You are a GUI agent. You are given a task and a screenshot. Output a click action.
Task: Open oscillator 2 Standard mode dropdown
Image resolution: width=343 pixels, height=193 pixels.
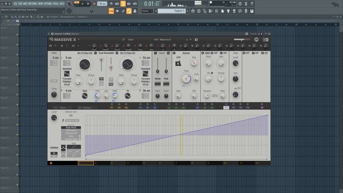pyautogui.click(x=145, y=69)
